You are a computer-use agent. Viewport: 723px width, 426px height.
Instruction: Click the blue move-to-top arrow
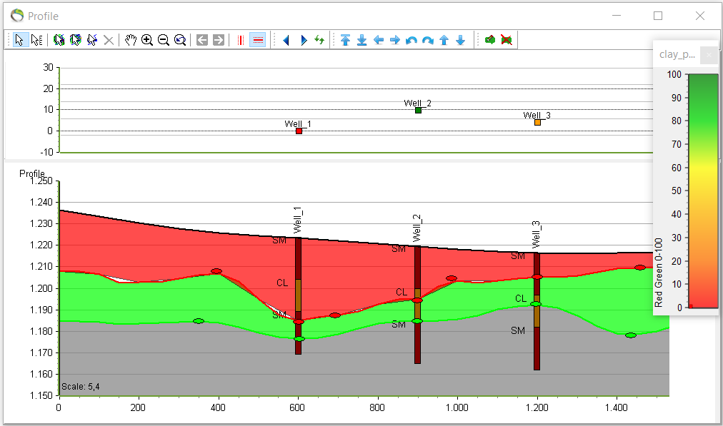pyautogui.click(x=345, y=40)
